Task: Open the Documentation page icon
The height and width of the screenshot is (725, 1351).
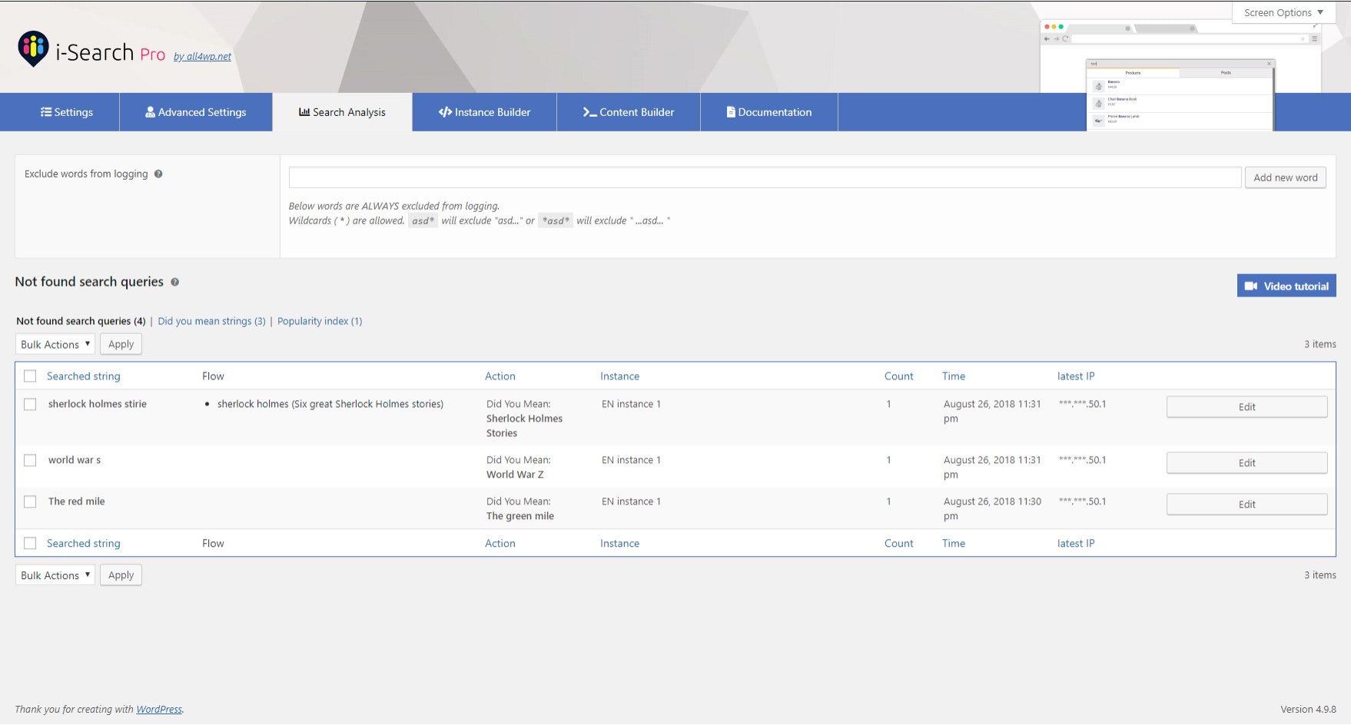Action: 729,112
